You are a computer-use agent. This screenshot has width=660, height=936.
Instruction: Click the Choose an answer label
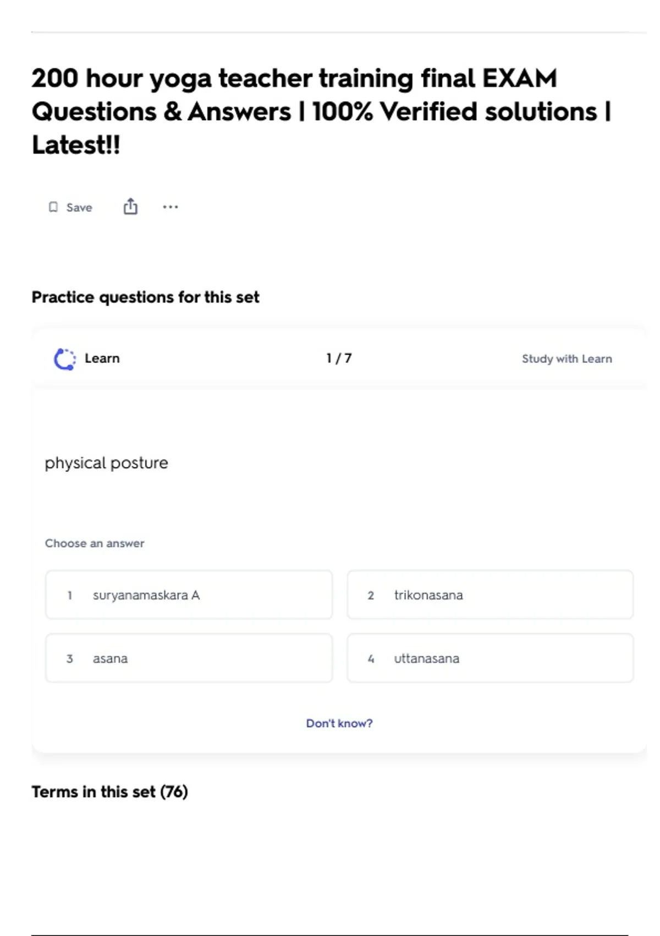click(x=95, y=543)
